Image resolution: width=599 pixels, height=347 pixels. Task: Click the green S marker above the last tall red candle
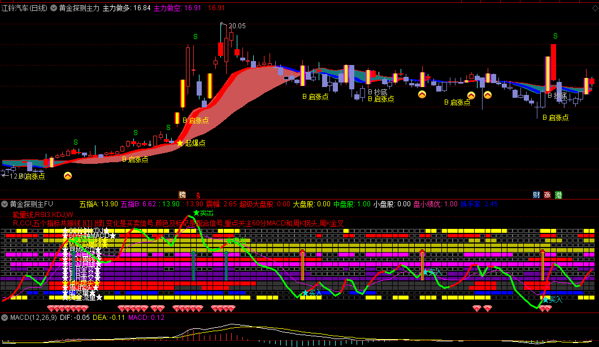pos(555,36)
